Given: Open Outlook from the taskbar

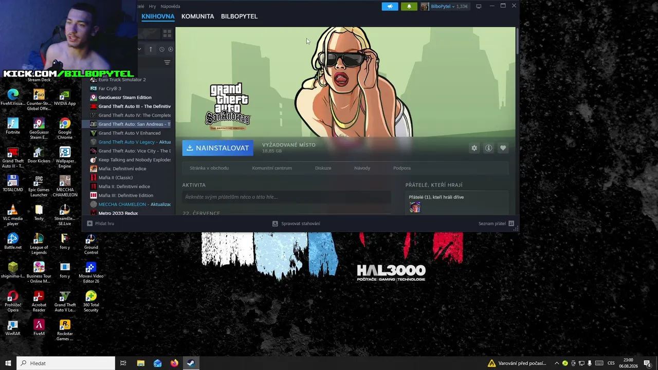Looking at the screenshot, I should (x=157, y=363).
